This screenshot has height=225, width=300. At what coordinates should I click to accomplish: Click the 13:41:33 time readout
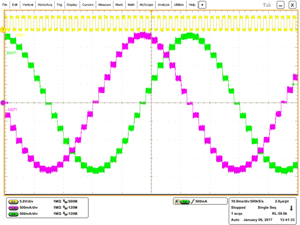287,220
